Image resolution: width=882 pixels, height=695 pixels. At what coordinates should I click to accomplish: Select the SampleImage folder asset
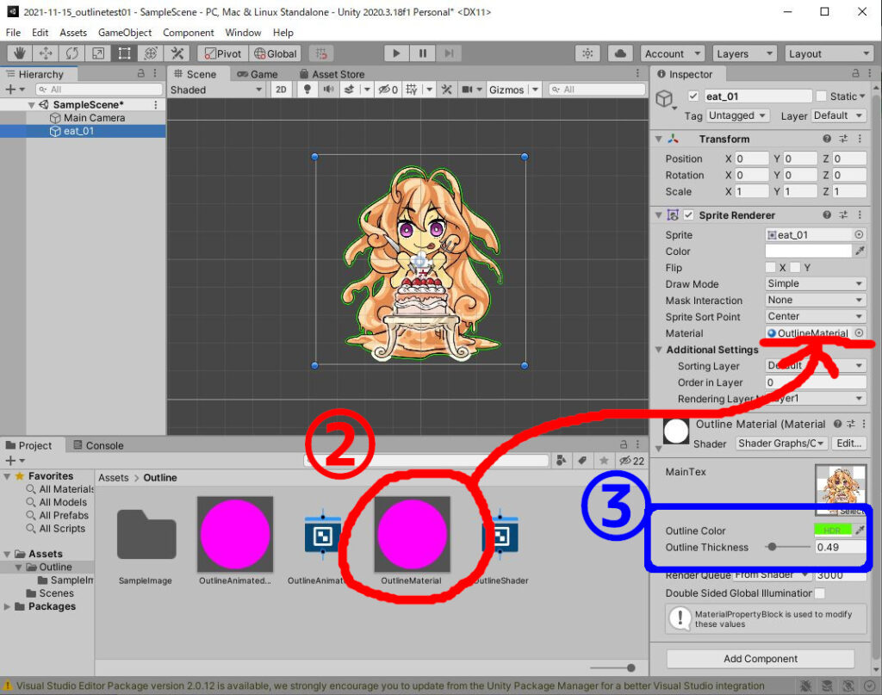pyautogui.click(x=146, y=542)
